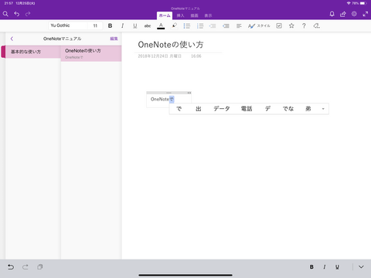Open the スタイル styles menu

pos(259,25)
